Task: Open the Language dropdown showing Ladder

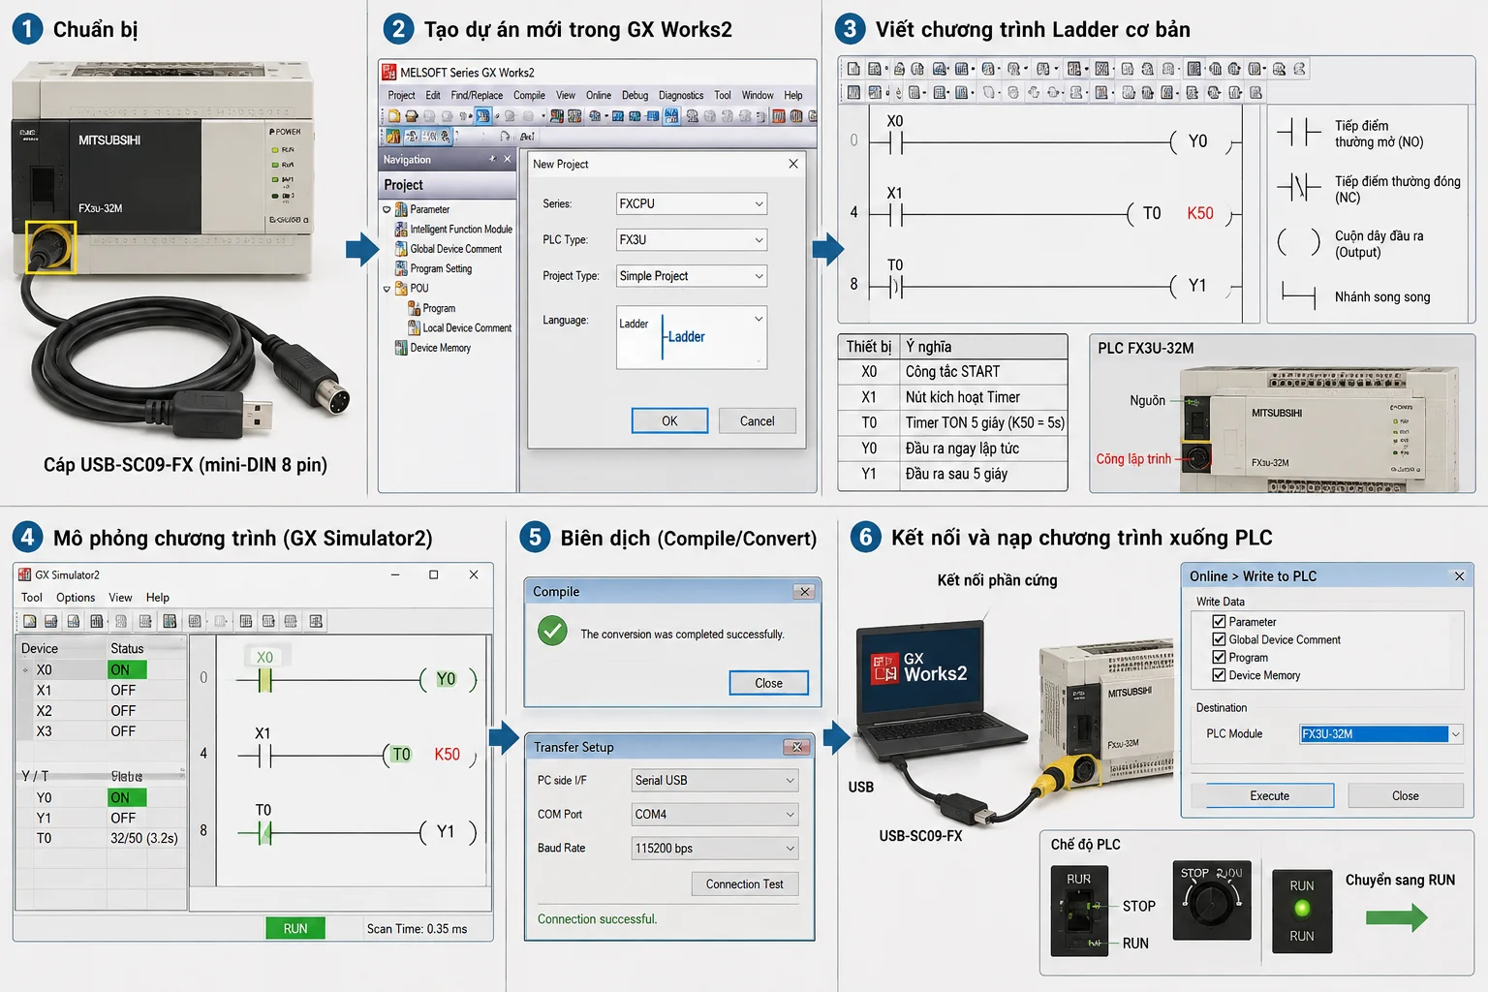Action: pos(692,337)
